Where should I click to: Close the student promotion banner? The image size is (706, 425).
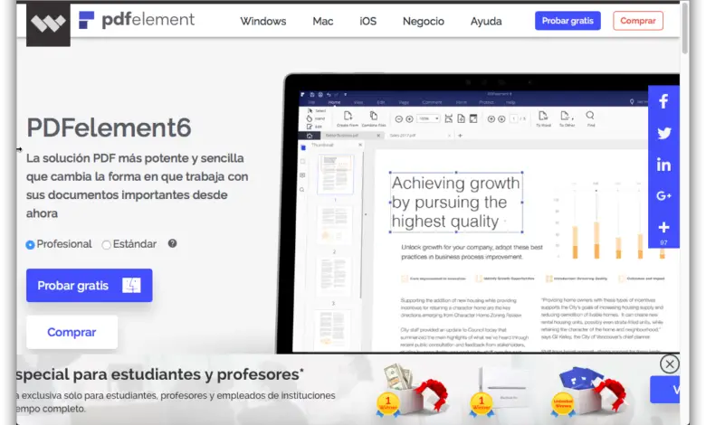[x=670, y=364]
